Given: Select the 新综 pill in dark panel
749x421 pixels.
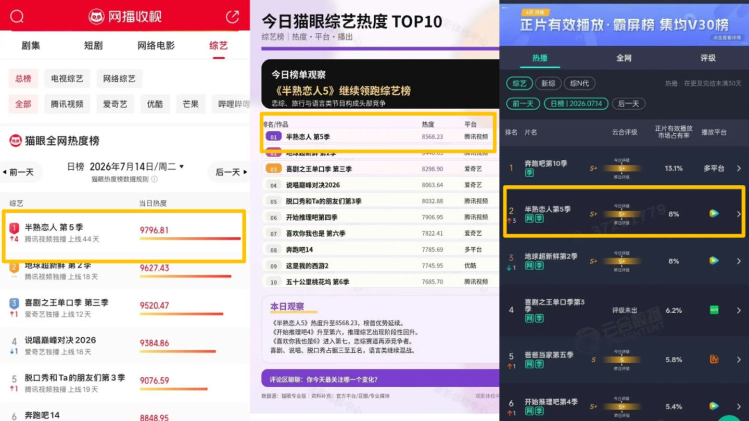Looking at the screenshot, I should tap(548, 83).
